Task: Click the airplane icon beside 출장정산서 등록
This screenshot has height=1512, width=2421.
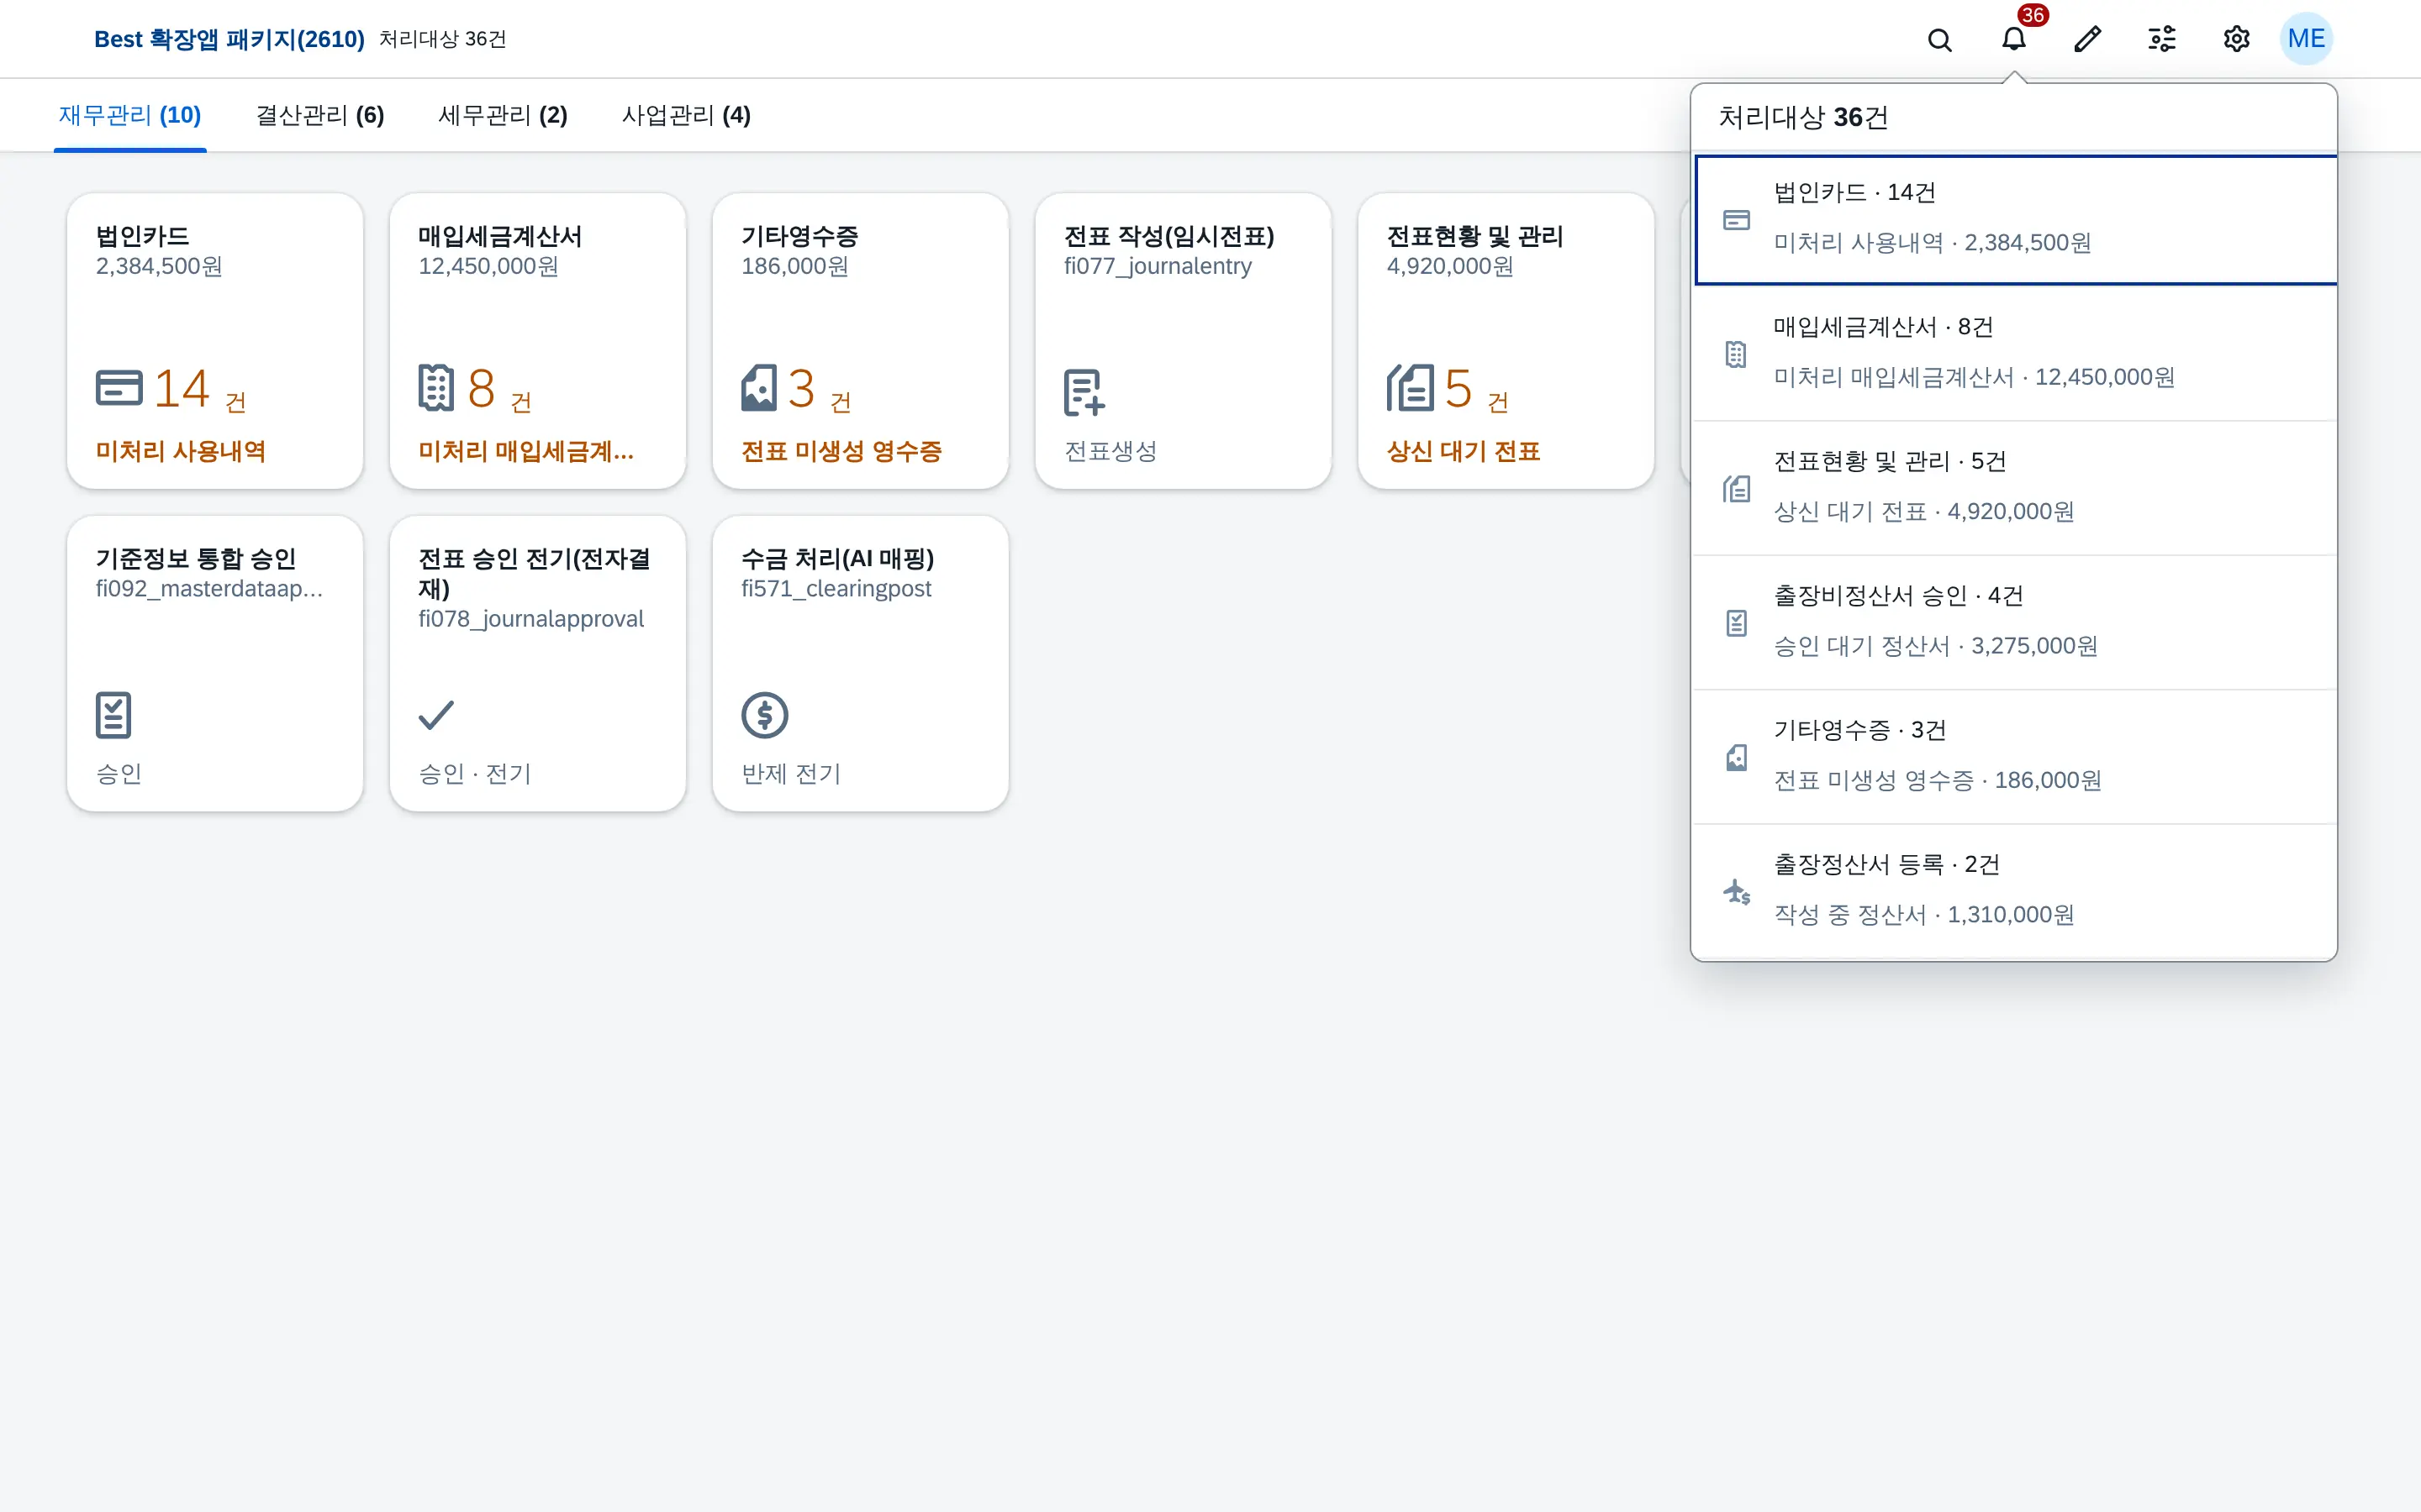Action: [1737, 891]
